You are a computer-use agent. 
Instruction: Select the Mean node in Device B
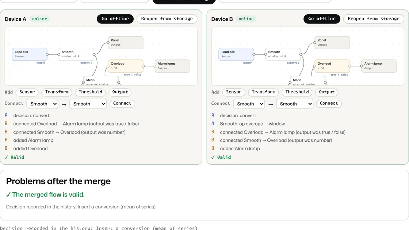tap(307, 81)
